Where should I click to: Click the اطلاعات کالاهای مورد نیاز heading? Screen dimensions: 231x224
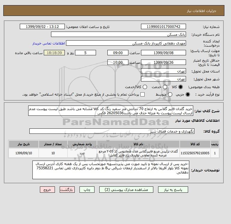[197, 121]
